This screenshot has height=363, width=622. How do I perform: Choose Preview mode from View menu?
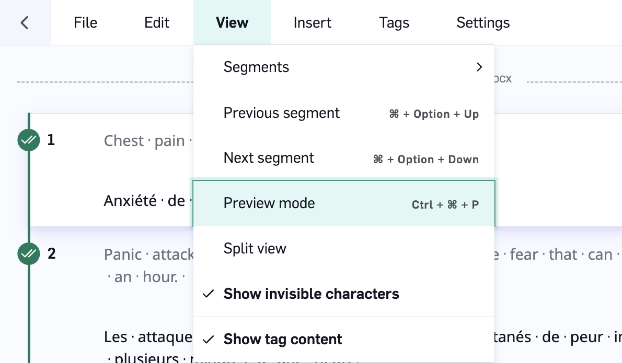pos(344,203)
